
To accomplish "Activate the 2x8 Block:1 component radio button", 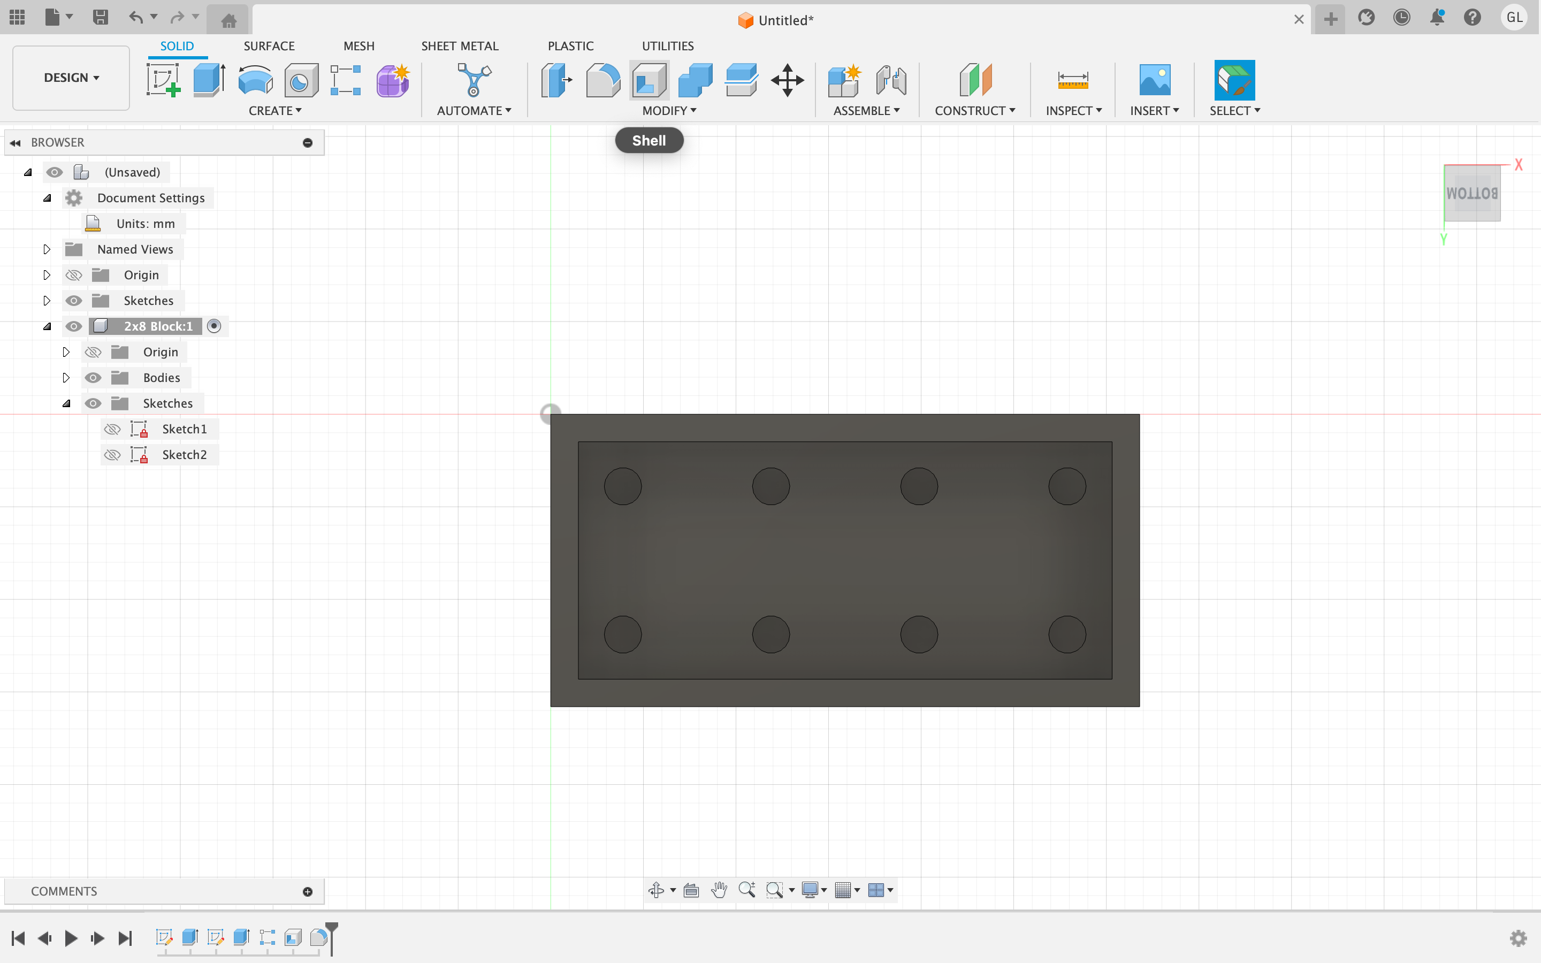I will pos(214,326).
